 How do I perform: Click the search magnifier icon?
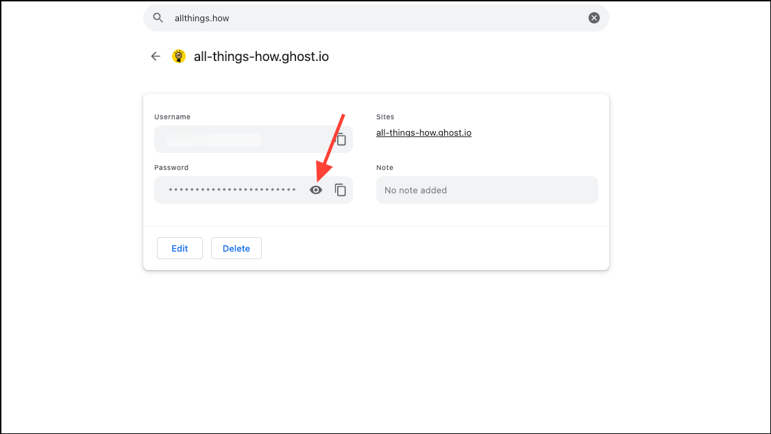tap(158, 19)
